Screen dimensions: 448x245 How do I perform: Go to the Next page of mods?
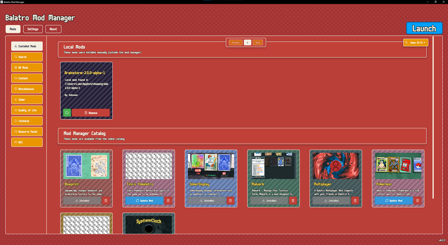click(258, 42)
